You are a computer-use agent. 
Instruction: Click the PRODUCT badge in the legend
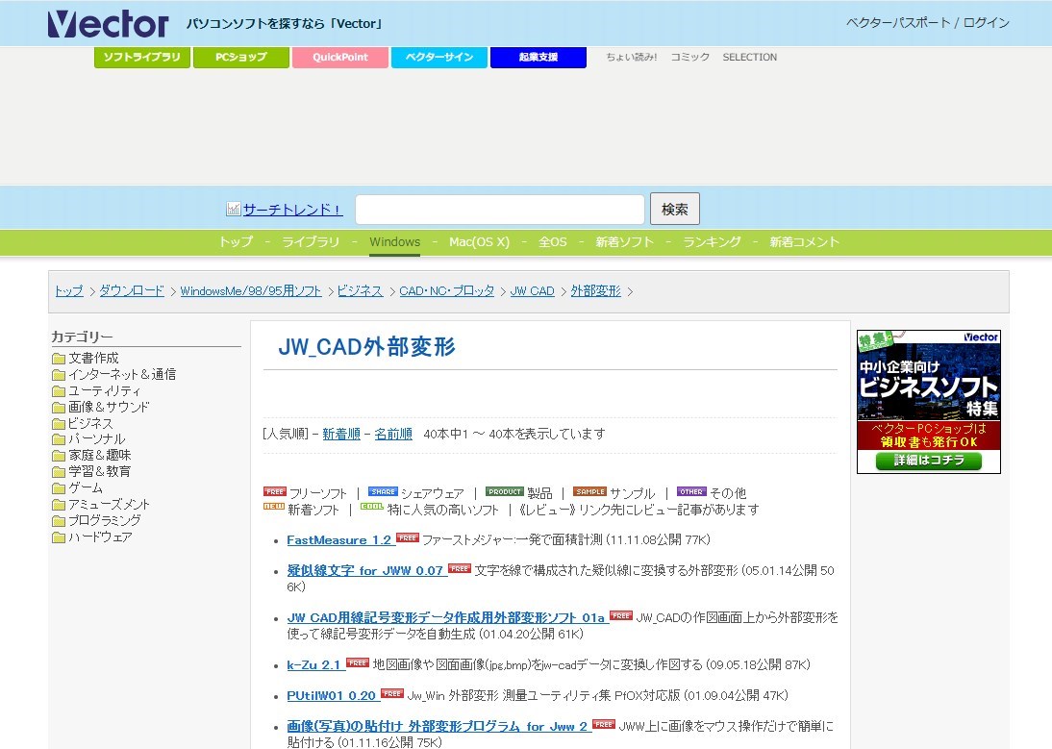point(505,491)
